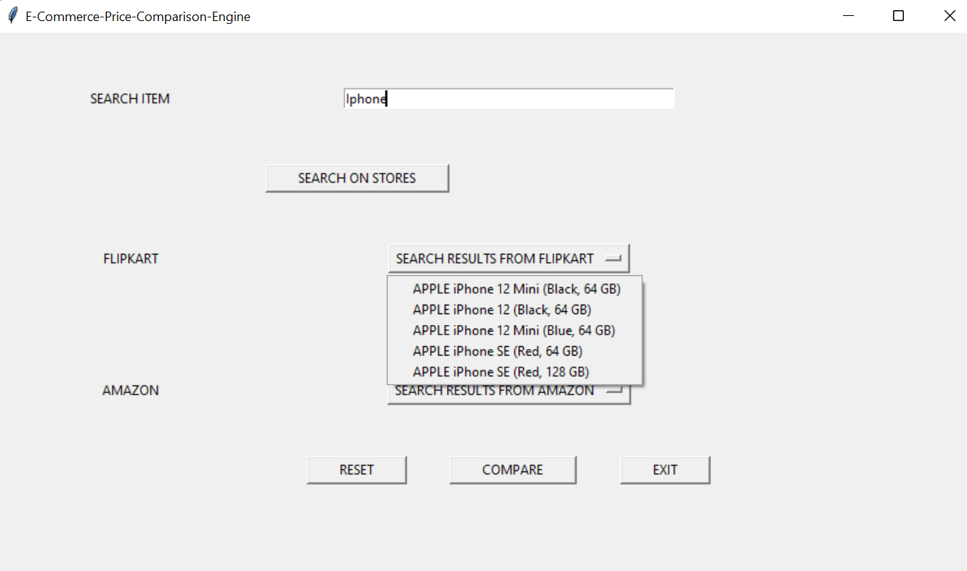967x571 pixels.
Task: Pick APPLE iPhone SE (Red, 128 GB)
Action: [515, 371]
